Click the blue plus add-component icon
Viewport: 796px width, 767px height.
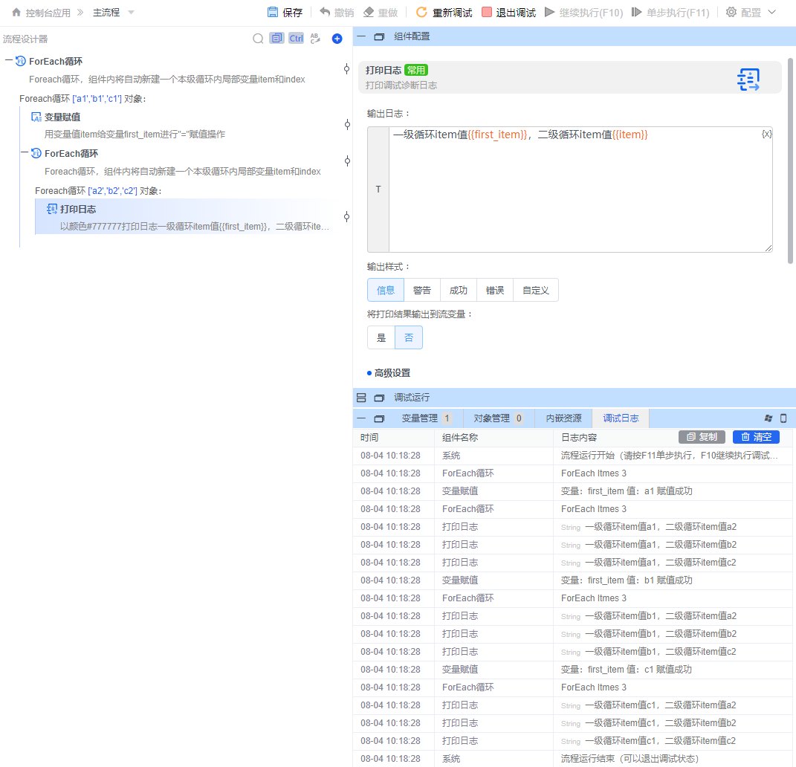337,39
